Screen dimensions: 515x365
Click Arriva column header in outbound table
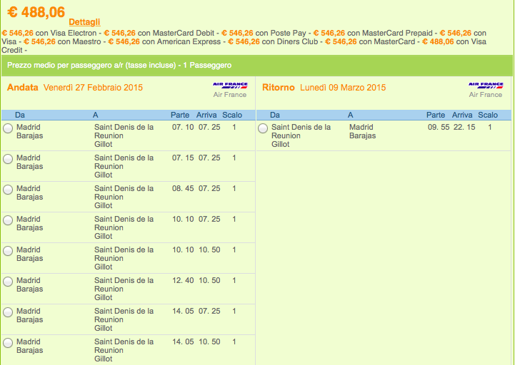point(206,115)
